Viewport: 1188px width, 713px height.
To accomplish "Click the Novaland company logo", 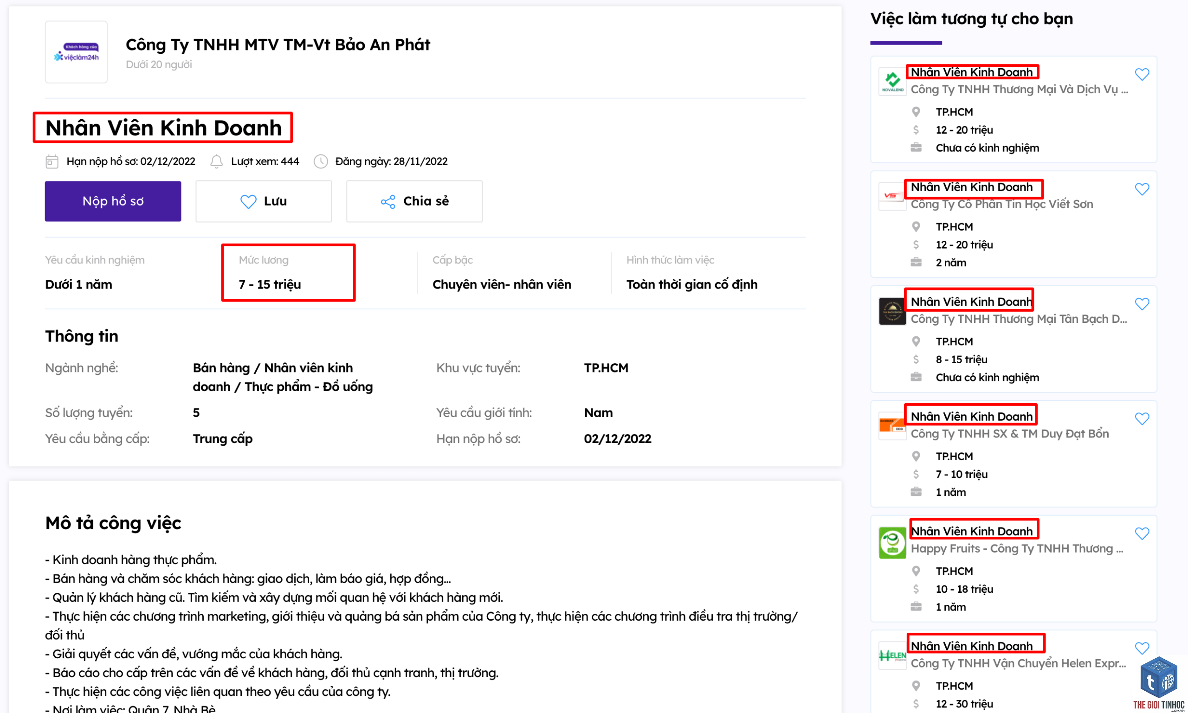I will coord(892,82).
